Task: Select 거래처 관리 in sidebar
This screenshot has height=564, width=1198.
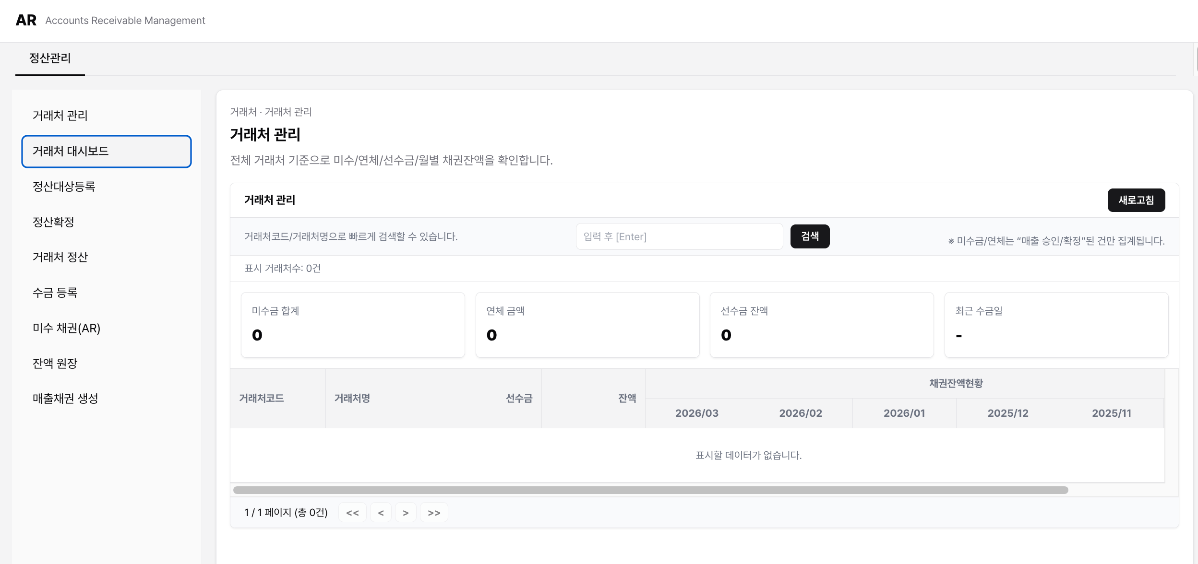Action: coord(60,116)
